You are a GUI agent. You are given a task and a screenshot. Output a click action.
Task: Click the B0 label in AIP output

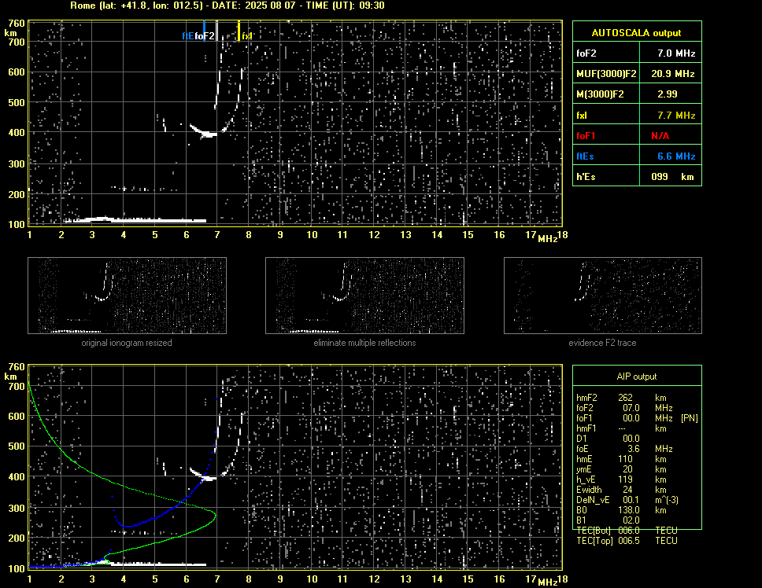pos(582,510)
